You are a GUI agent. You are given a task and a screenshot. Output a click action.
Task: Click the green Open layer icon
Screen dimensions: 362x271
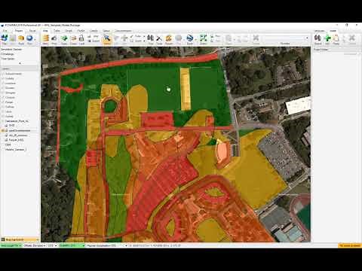pos(64,38)
